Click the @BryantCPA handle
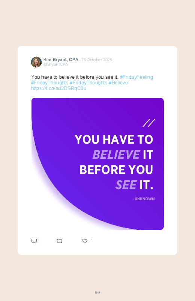Image resolution: width=195 pixels, height=301 pixels. pyautogui.click(x=56, y=64)
